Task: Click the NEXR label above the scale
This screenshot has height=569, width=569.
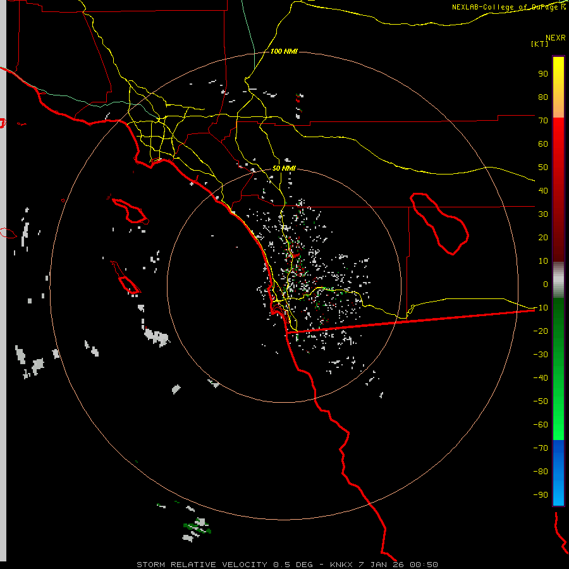Action: click(x=555, y=38)
